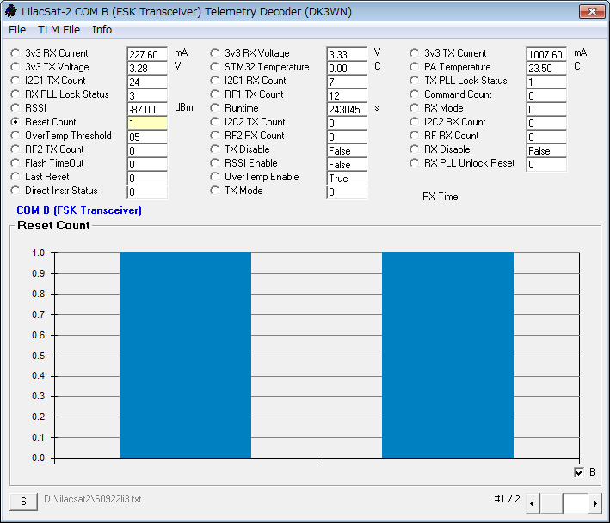Open the TLM File menu

click(x=59, y=29)
